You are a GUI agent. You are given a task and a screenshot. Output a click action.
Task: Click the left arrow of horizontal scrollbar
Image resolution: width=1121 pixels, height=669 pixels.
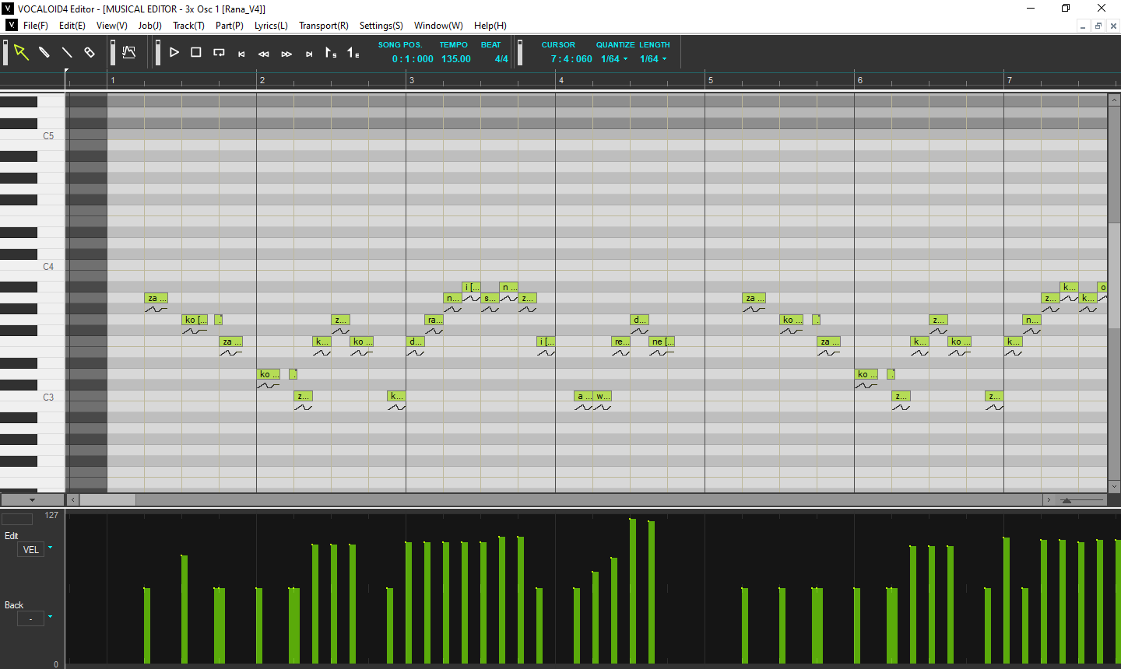pyautogui.click(x=73, y=500)
